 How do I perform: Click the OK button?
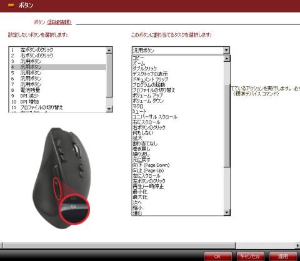pyautogui.click(x=218, y=256)
